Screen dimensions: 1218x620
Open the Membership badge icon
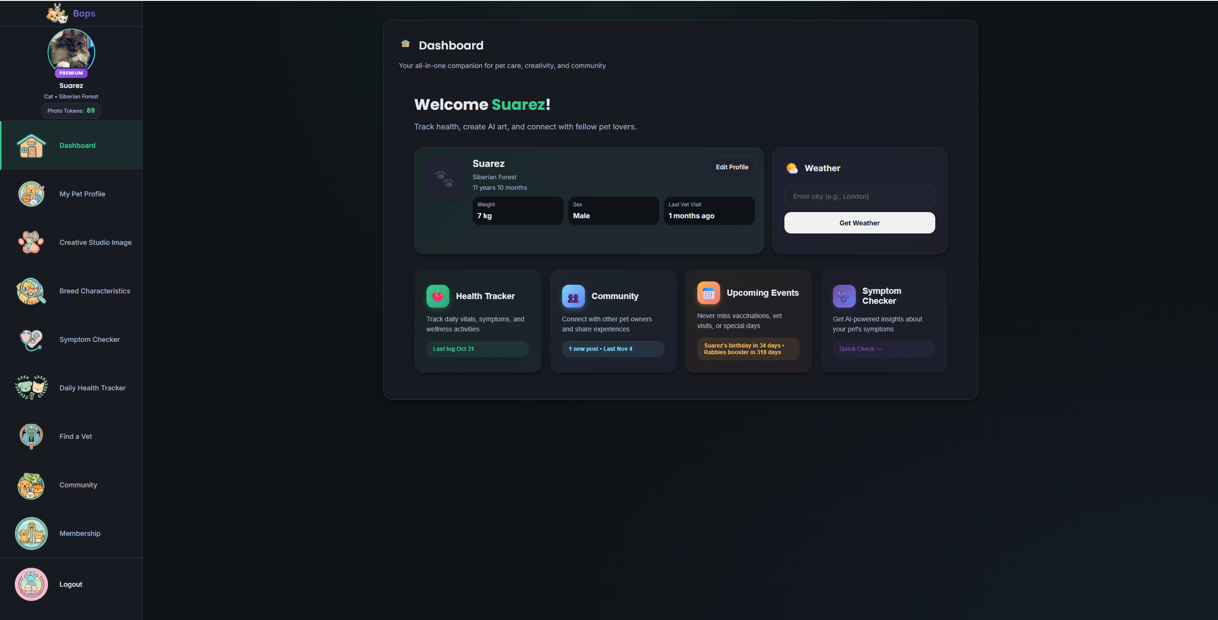pyautogui.click(x=31, y=533)
